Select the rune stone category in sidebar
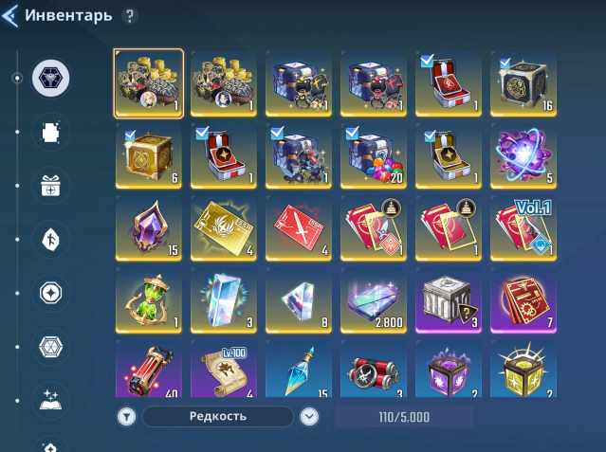This screenshot has width=606, height=452. pos(50,239)
